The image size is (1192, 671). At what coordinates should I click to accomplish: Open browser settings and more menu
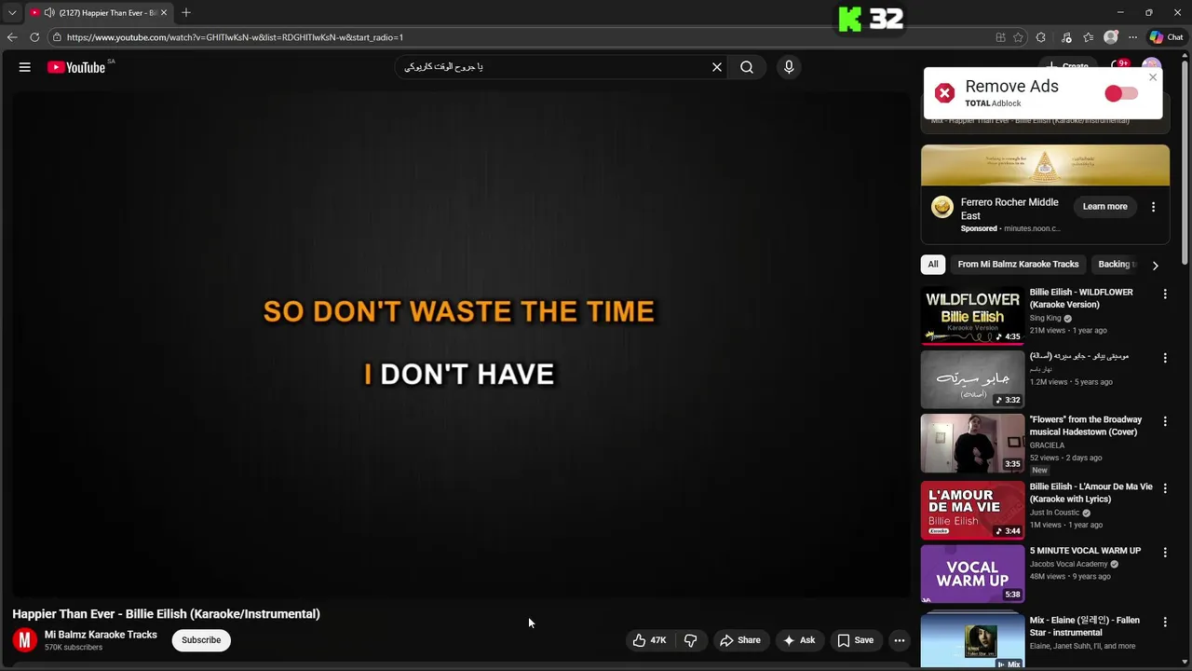(x=1132, y=37)
